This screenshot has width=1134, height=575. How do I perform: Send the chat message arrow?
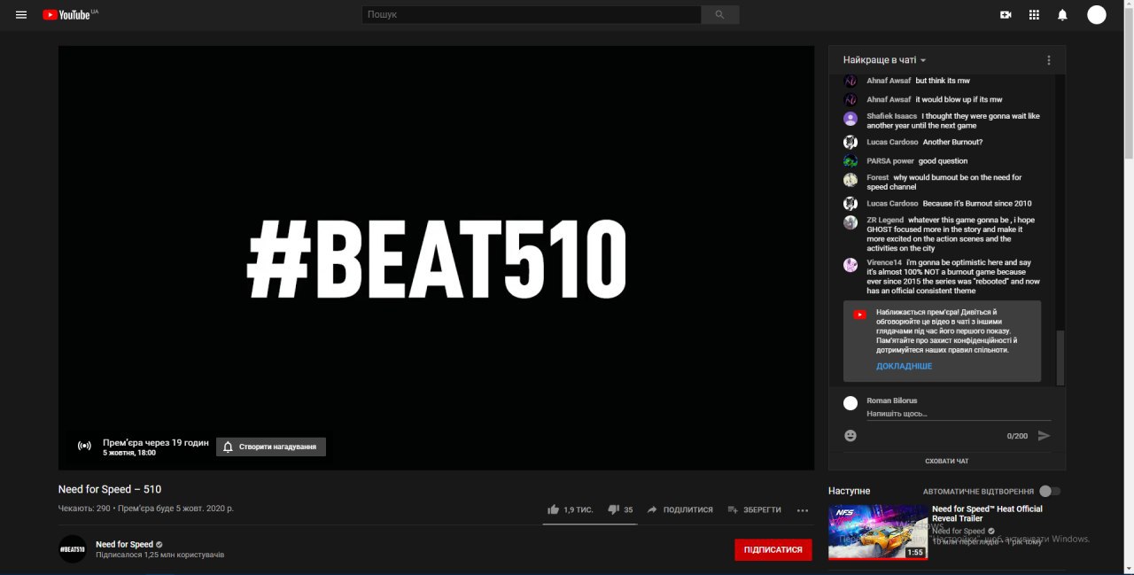(x=1044, y=436)
